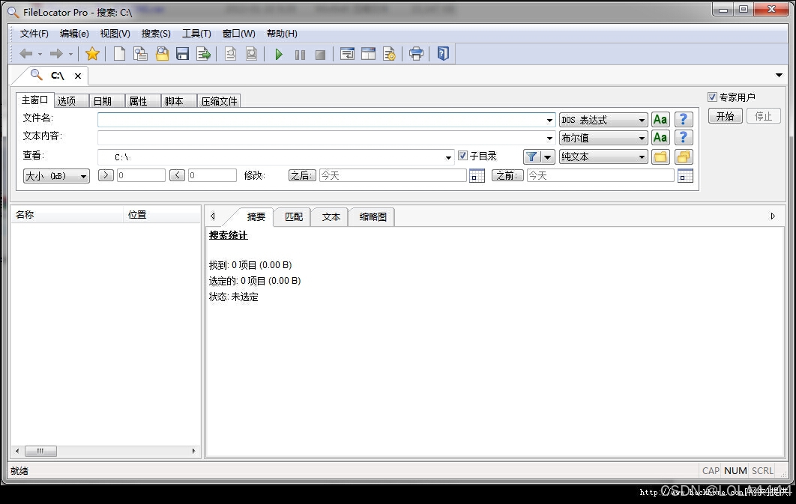Toggle the 之后 date button
Screen dimensions: 796x504
pos(302,175)
